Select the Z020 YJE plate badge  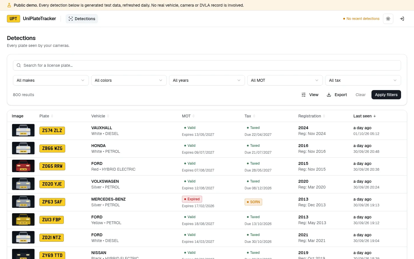52,184
